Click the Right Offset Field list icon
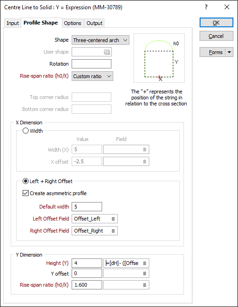Viewport: 238px width, 307px height. coord(113,231)
